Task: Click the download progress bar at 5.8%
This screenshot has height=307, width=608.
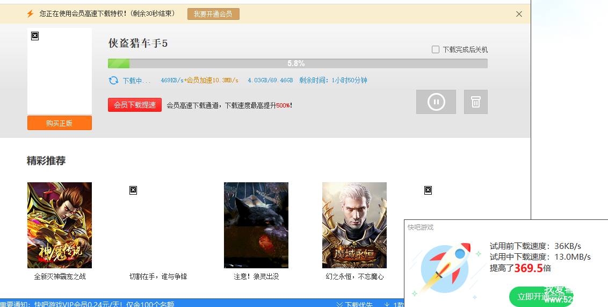Action: 298,63
